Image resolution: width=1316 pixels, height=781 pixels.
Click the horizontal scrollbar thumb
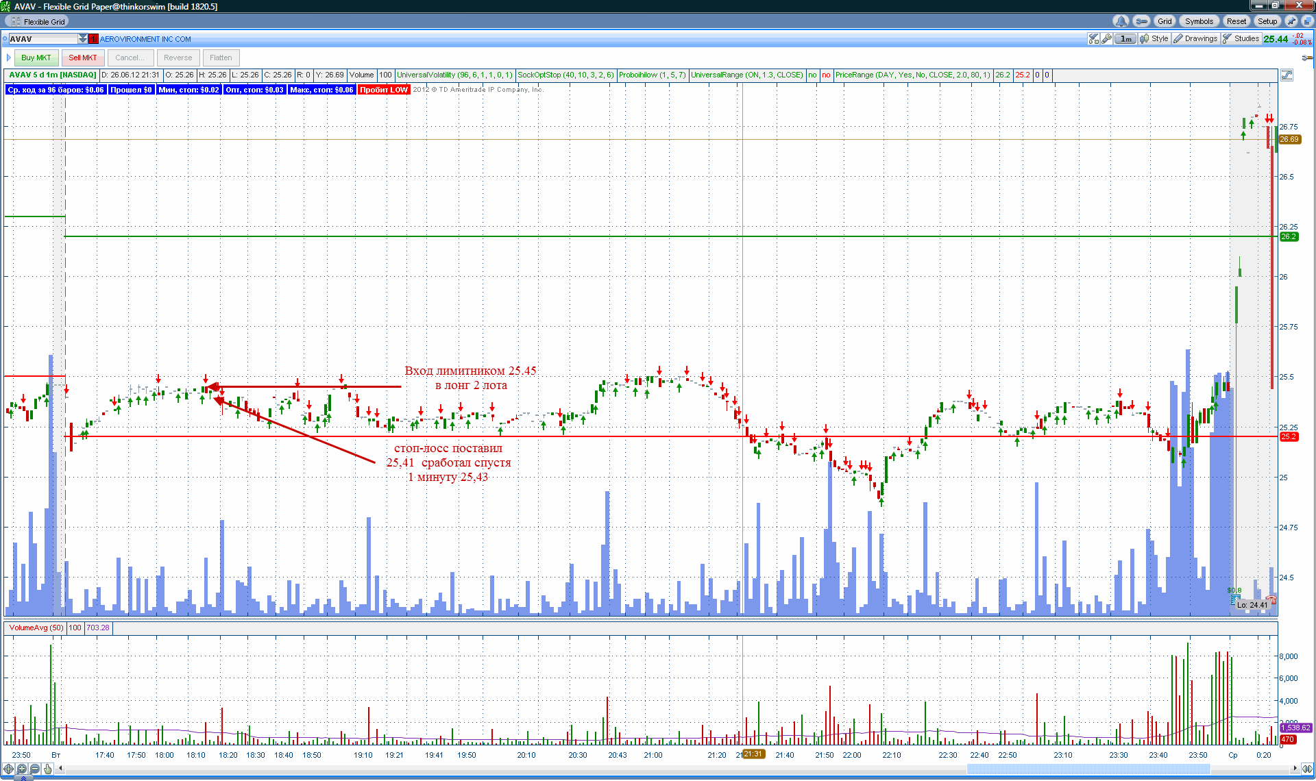pyautogui.click(x=1088, y=769)
